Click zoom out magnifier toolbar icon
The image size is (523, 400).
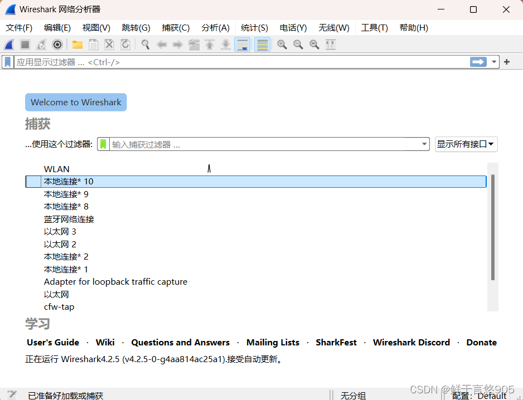pyautogui.click(x=298, y=45)
